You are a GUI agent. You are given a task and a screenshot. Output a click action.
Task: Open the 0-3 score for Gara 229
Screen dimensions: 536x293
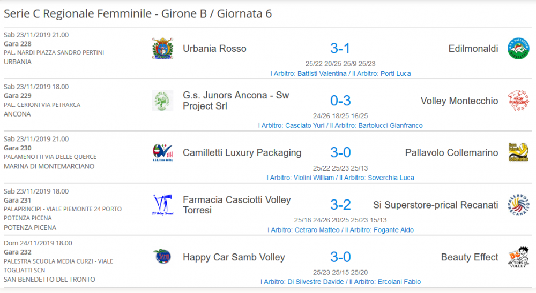(340, 101)
